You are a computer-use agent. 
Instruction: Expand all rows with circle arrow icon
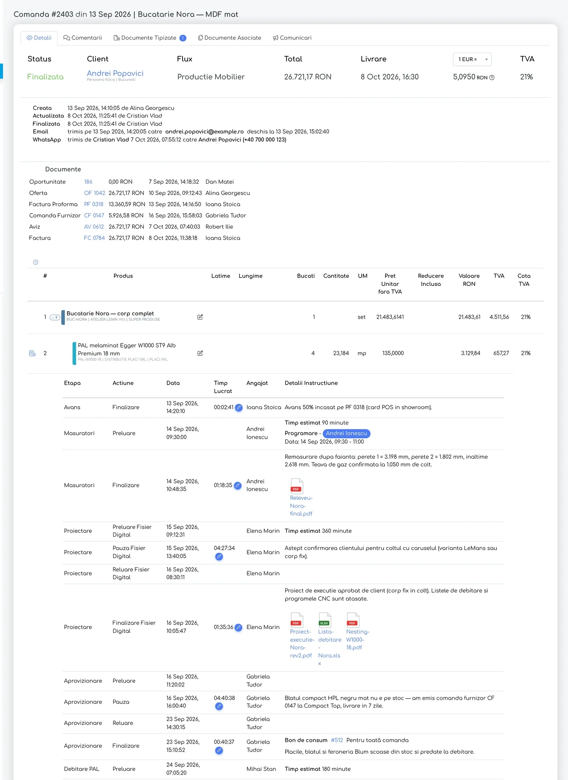click(36, 262)
